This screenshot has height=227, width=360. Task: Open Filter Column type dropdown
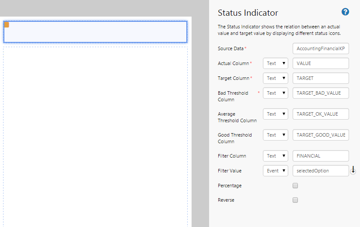275,156
